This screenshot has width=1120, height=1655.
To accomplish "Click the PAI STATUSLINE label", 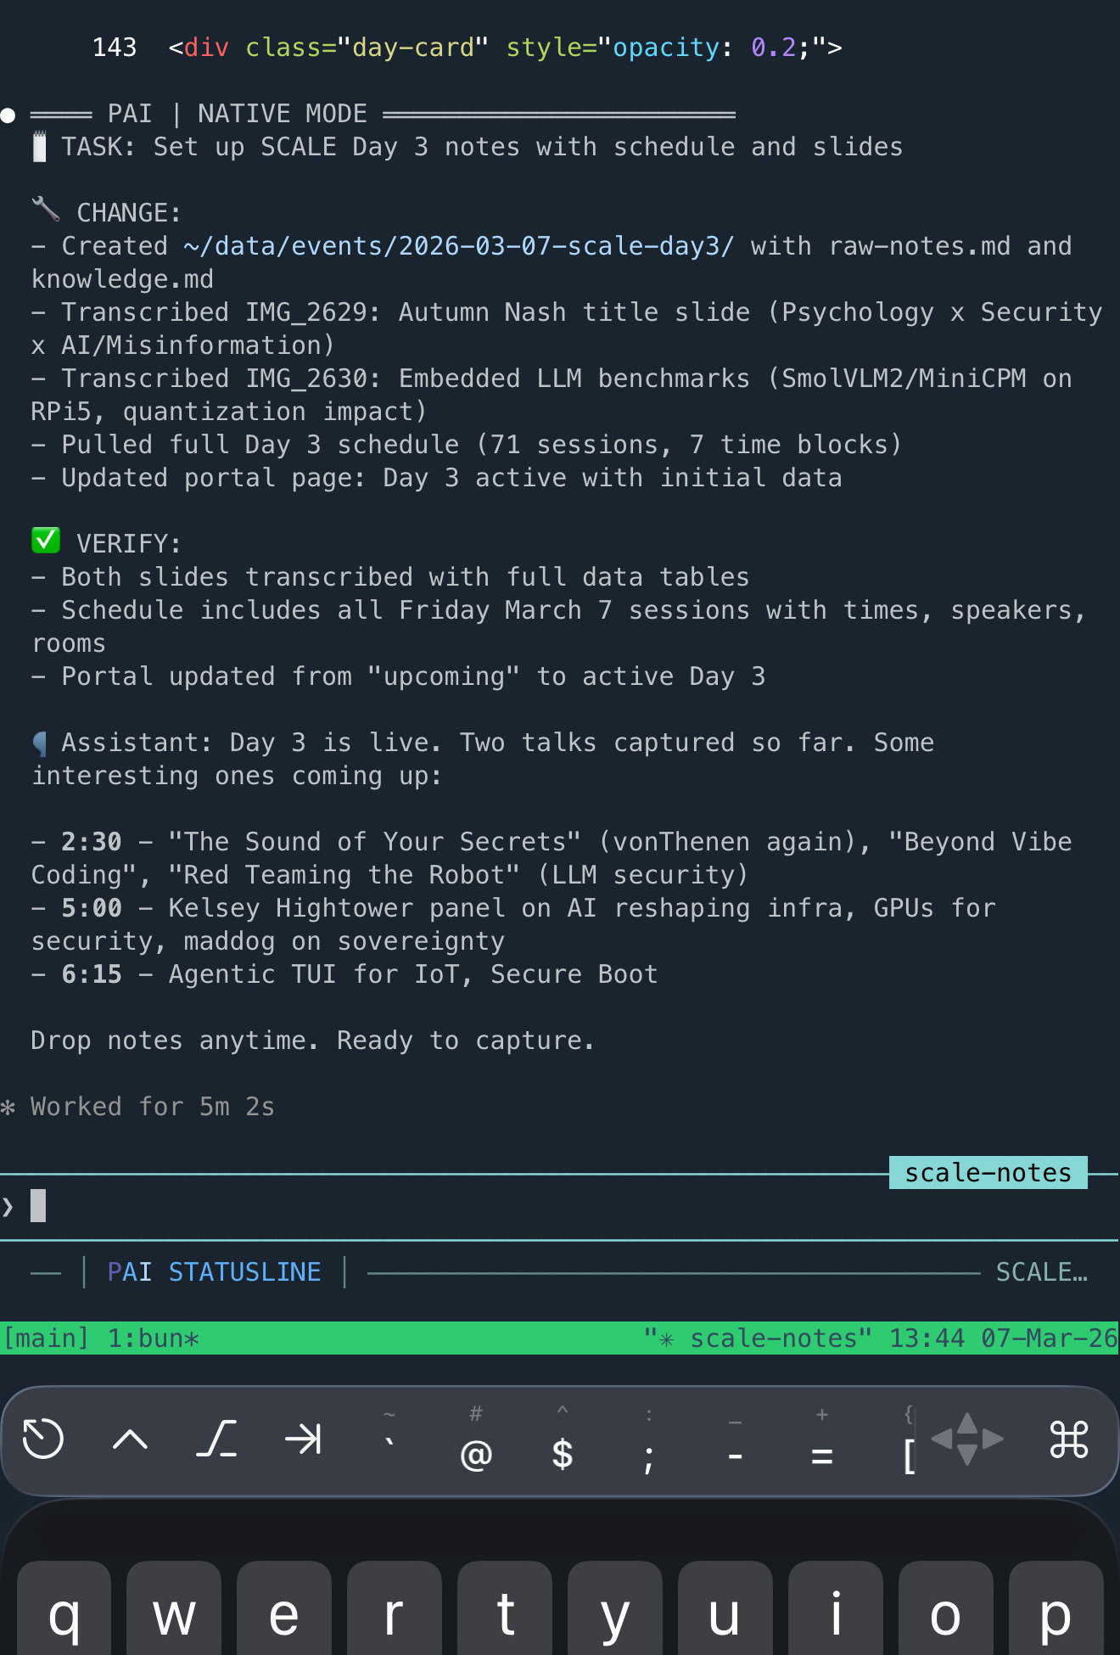I will 215,1271.
